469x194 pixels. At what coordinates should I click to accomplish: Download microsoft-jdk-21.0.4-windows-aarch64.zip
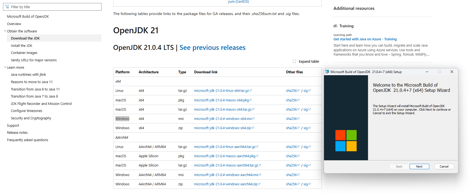(227, 184)
